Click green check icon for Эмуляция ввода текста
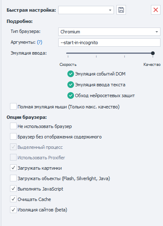 (x=71, y=85)
